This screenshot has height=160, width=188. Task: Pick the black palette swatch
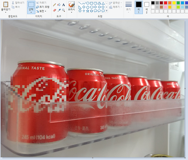tap(153, 3)
